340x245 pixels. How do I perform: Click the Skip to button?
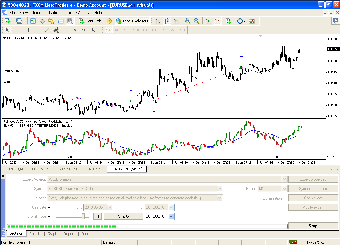coord(124,216)
